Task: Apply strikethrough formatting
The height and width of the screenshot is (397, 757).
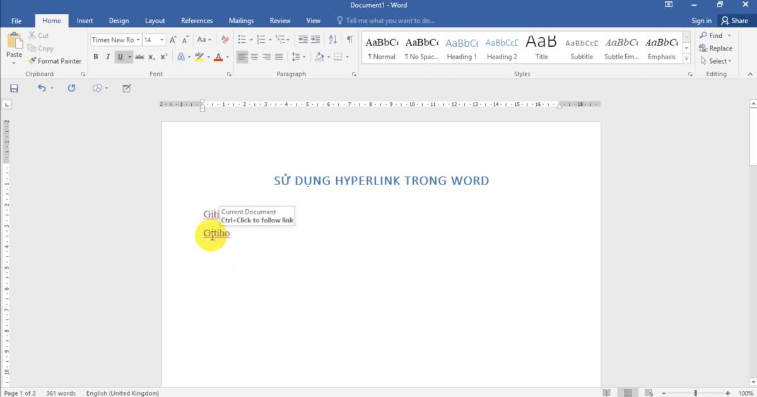Action: [138, 57]
